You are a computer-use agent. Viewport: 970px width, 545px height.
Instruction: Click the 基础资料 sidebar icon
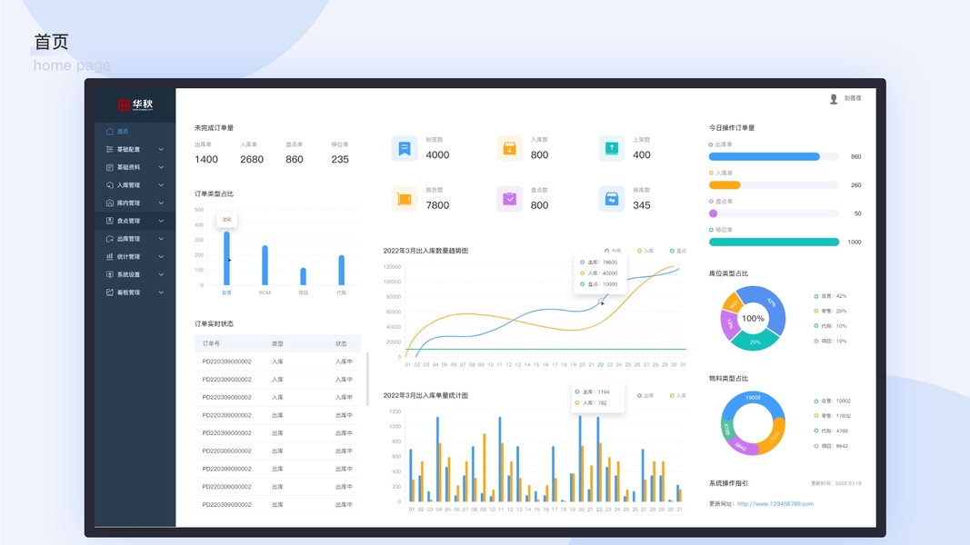tap(109, 167)
